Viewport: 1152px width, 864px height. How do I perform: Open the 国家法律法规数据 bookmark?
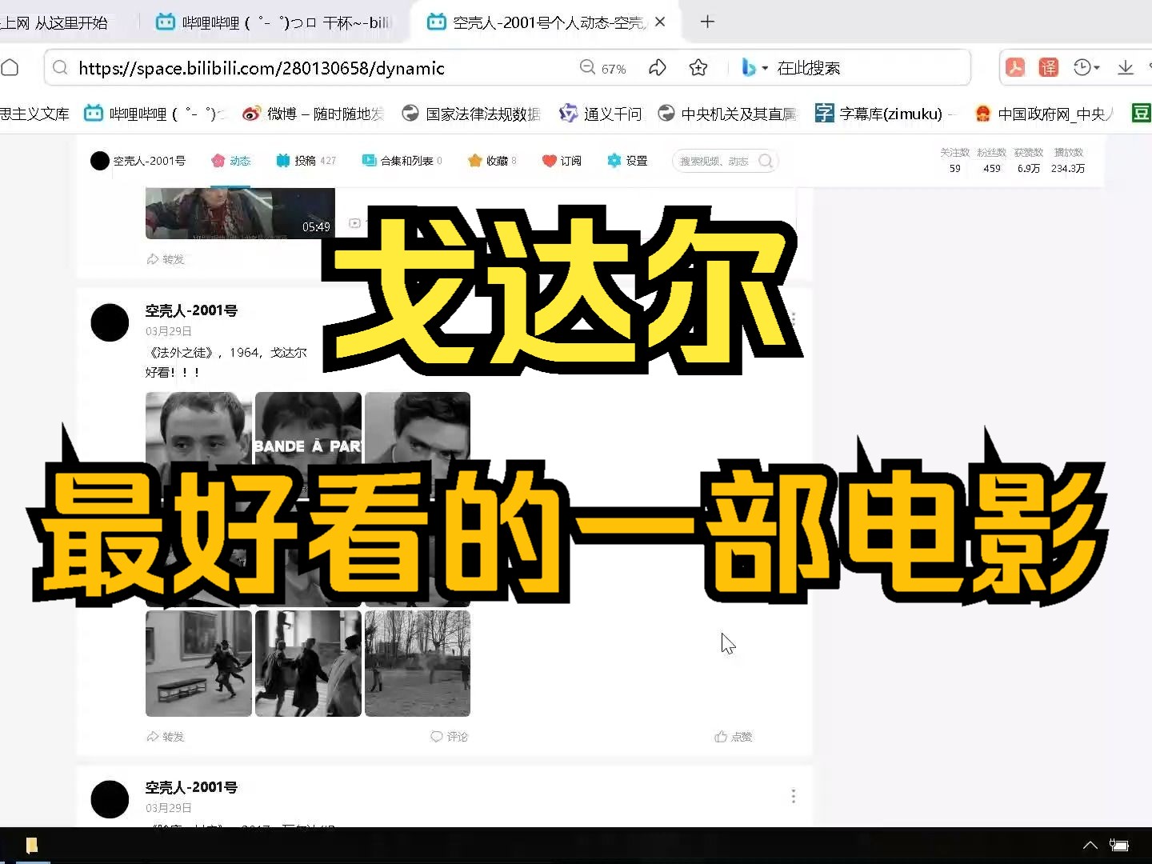click(471, 114)
